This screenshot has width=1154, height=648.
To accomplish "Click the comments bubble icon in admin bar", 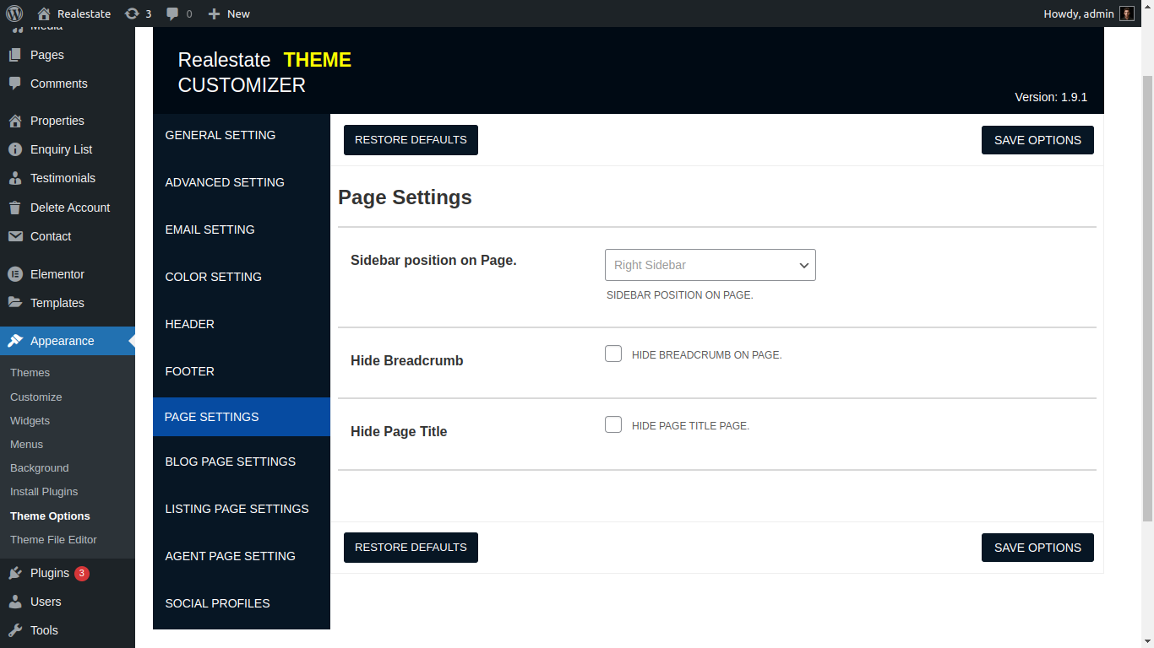I will pyautogui.click(x=172, y=13).
